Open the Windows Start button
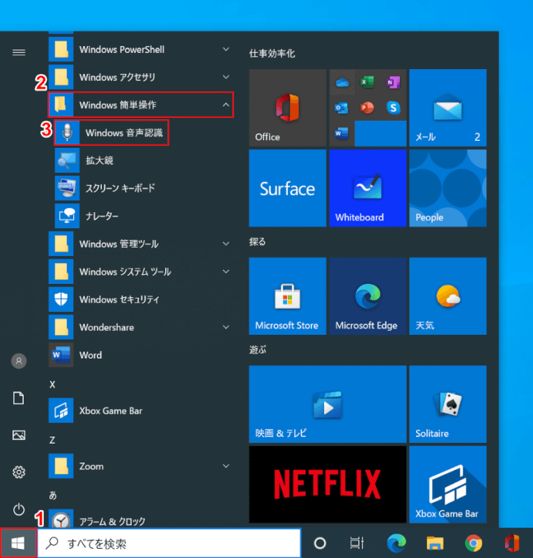The width and height of the screenshot is (533, 558). pos(18,543)
